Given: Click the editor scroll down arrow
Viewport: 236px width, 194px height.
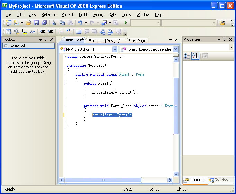Looking at the screenshot, I should tap(176, 174).
